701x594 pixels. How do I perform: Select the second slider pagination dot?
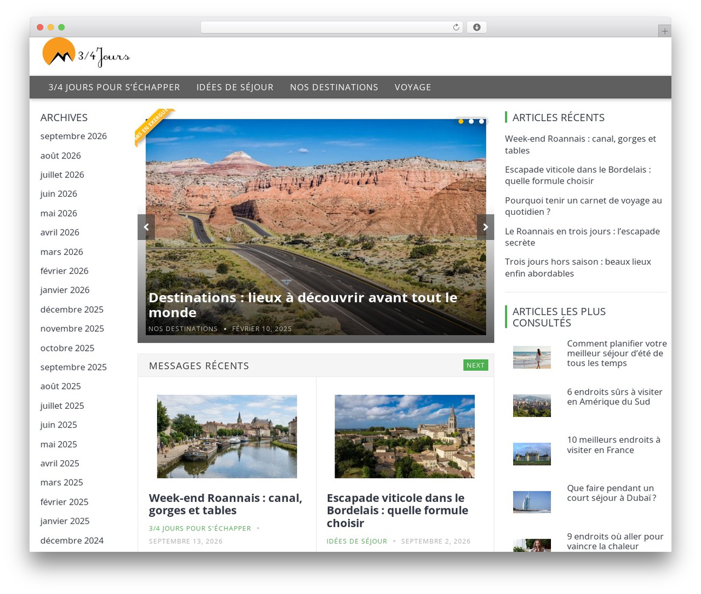pyautogui.click(x=471, y=121)
